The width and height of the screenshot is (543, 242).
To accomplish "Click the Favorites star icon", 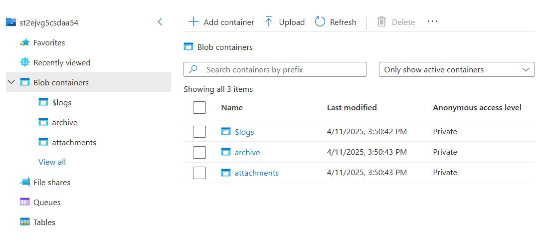I will coord(25,42).
